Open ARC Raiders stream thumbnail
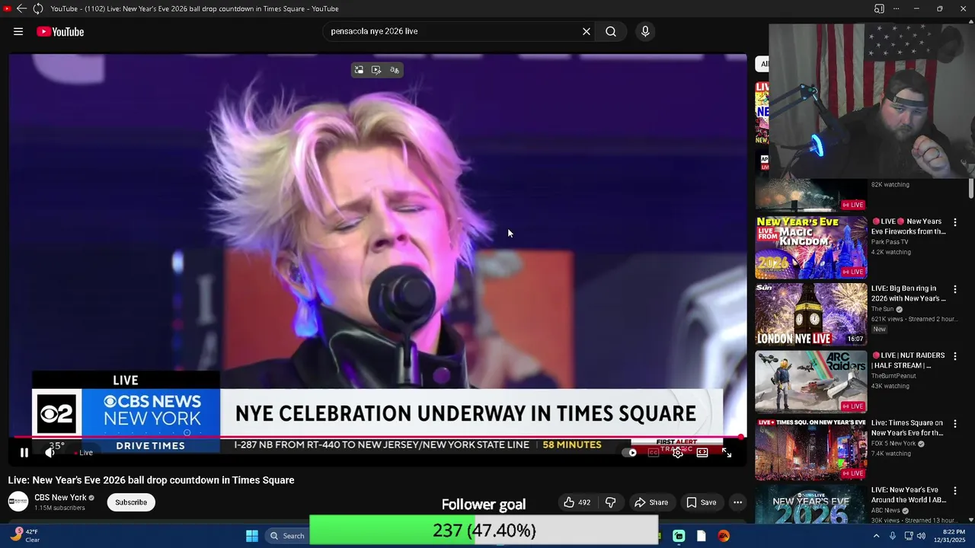 (811, 381)
